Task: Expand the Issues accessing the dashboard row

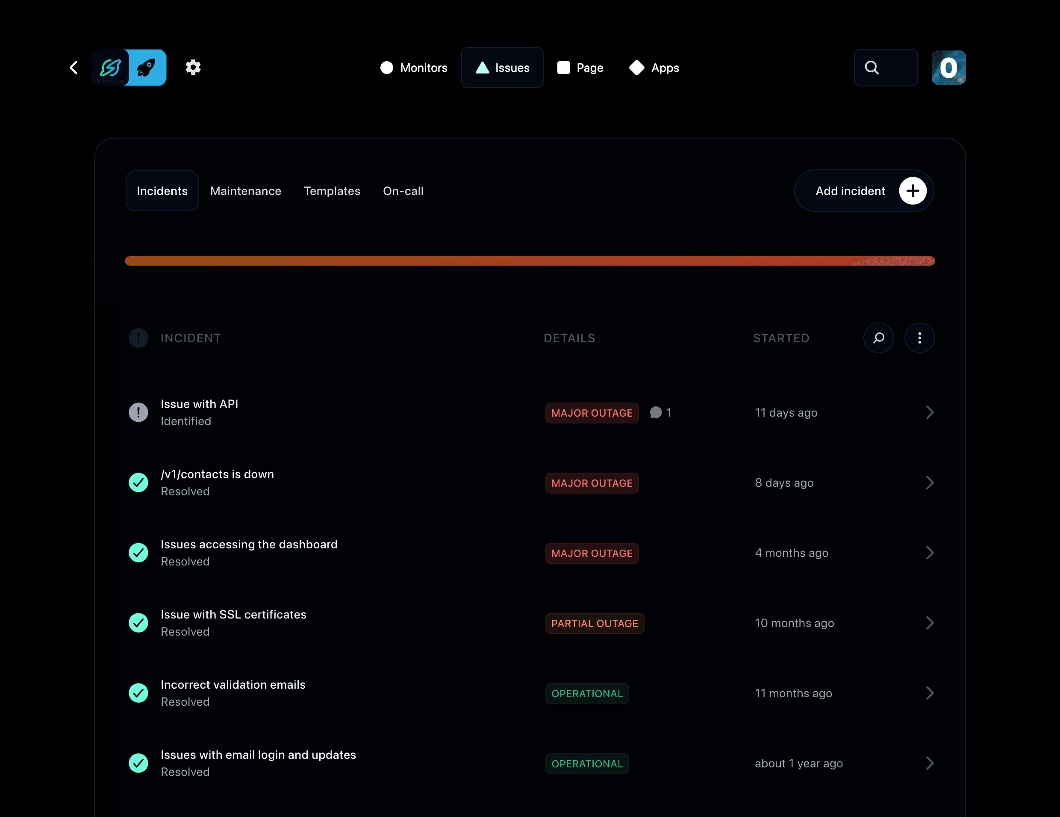Action: [929, 553]
